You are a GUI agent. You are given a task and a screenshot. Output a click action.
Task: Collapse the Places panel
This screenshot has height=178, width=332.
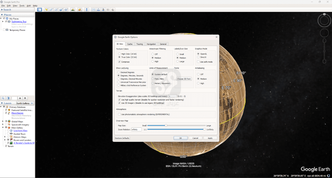(x=2, y=15)
